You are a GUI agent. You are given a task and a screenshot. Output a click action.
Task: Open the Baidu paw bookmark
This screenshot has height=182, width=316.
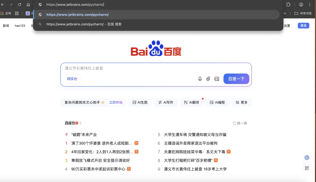pyautogui.click(x=28, y=13)
